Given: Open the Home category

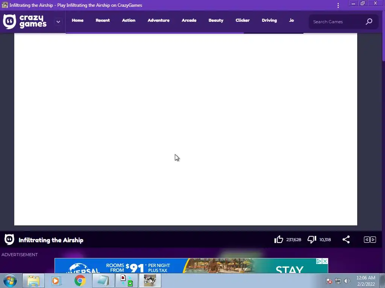Looking at the screenshot, I should click(77, 20).
